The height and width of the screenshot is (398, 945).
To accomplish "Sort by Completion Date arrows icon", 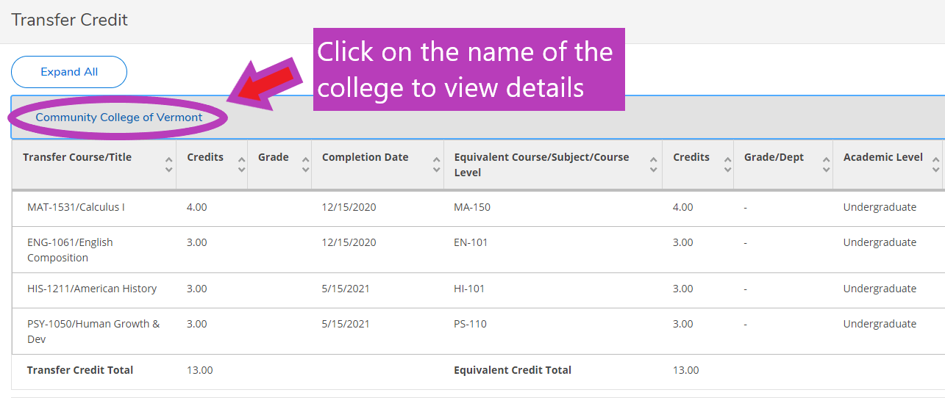I will click(437, 164).
